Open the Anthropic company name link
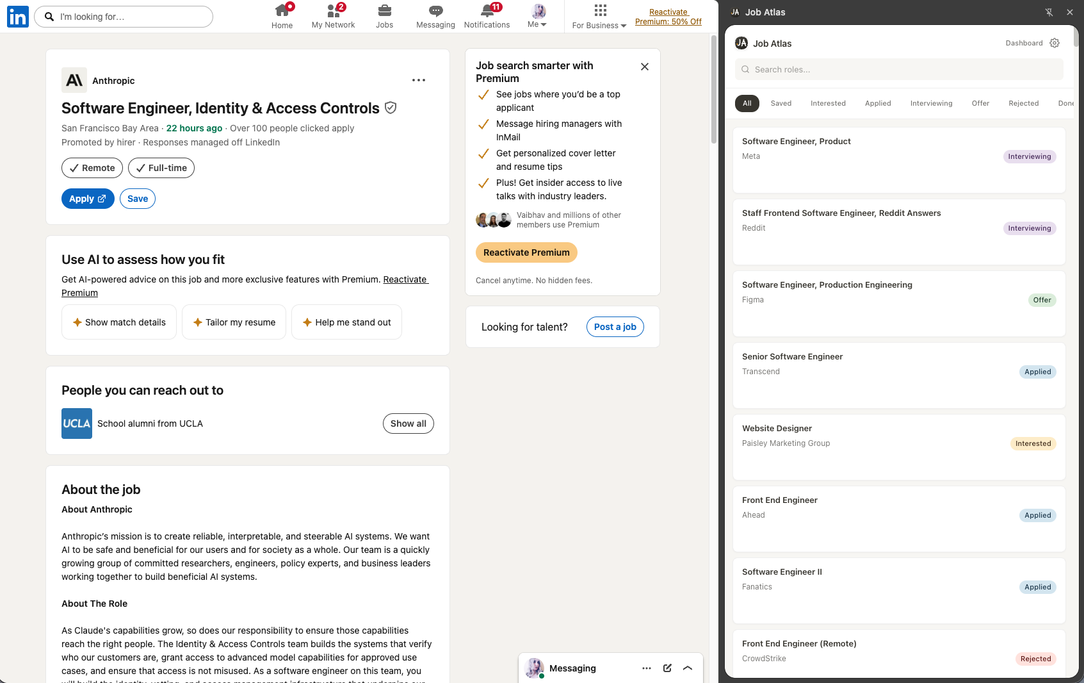Viewport: 1084px width, 683px height. coord(113,81)
